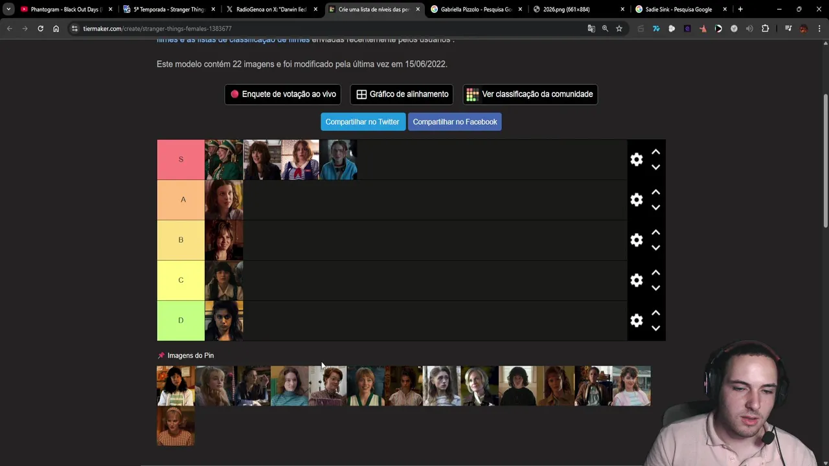Go to the browser home page
This screenshot has width=829, height=466.
(x=56, y=28)
